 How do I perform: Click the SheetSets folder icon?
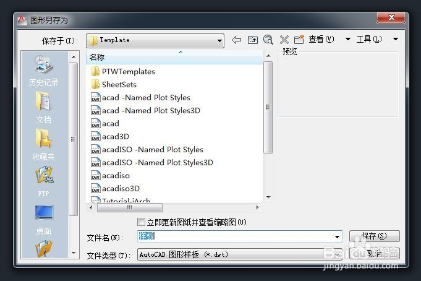click(x=95, y=84)
